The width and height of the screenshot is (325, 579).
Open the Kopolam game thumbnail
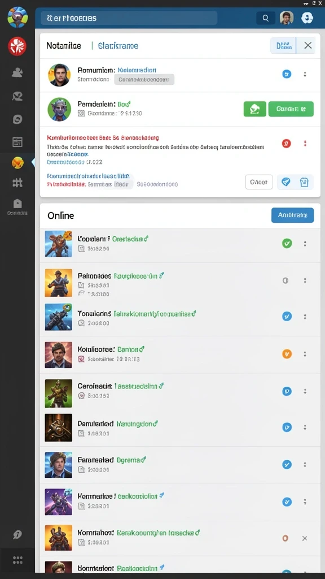(58, 244)
